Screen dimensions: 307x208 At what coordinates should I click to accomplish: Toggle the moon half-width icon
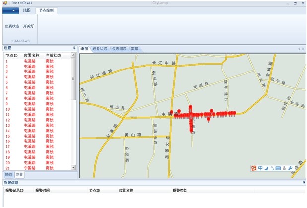coord(266,169)
